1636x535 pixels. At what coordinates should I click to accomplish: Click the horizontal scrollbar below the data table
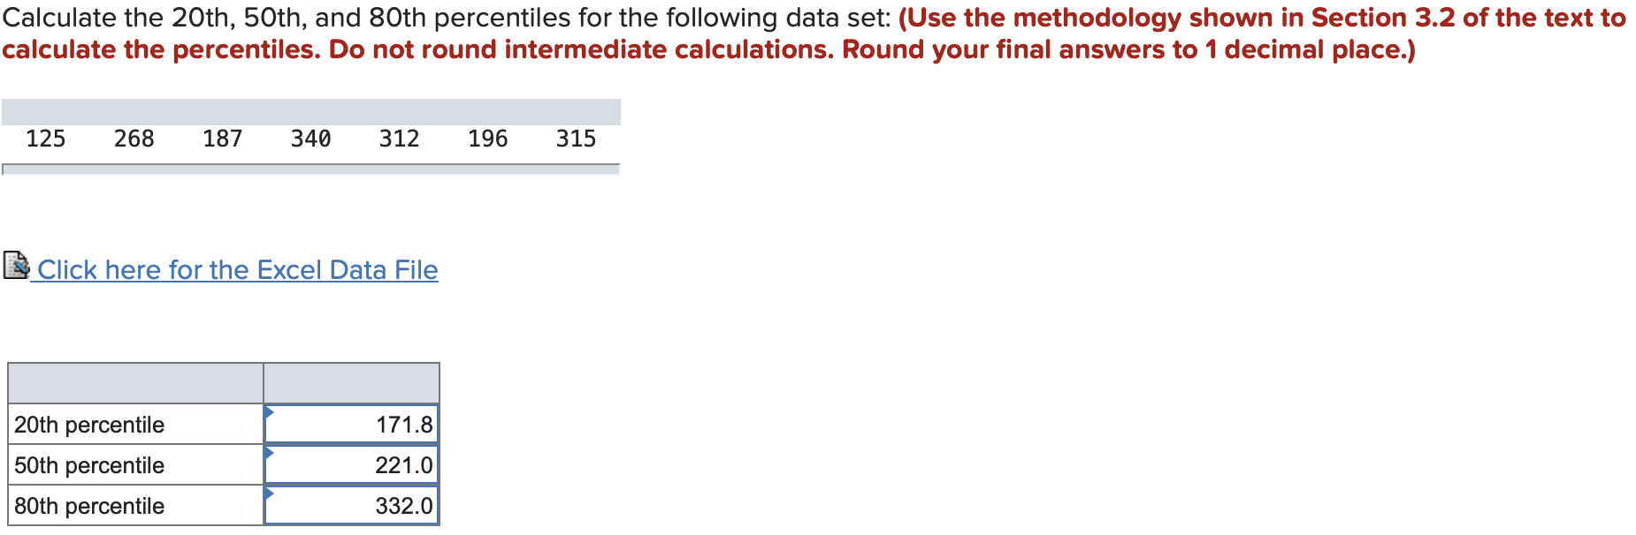click(310, 170)
